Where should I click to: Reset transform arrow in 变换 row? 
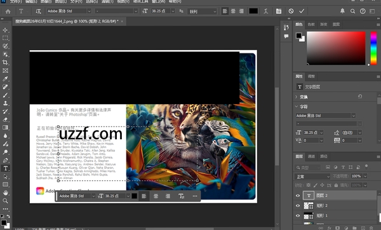pyautogui.click(x=360, y=97)
